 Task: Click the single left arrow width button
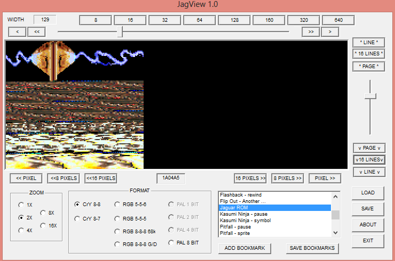tap(18, 32)
